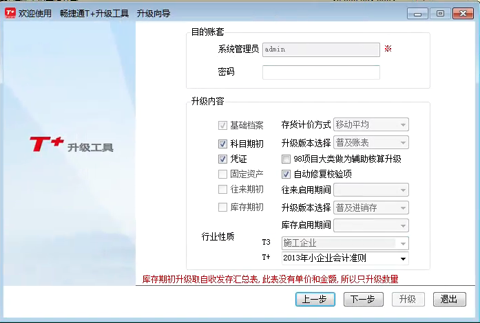Viewport: 480px width, 323px height.
Task: Click the 升级 button
Action: 408,299
